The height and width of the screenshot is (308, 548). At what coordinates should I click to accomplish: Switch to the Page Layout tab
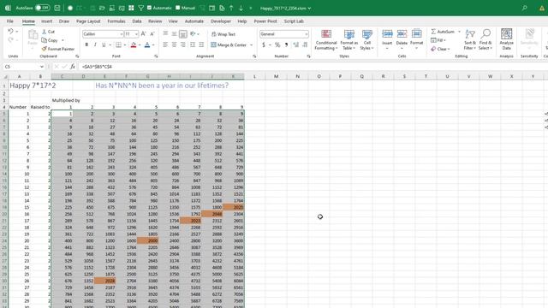click(x=88, y=21)
